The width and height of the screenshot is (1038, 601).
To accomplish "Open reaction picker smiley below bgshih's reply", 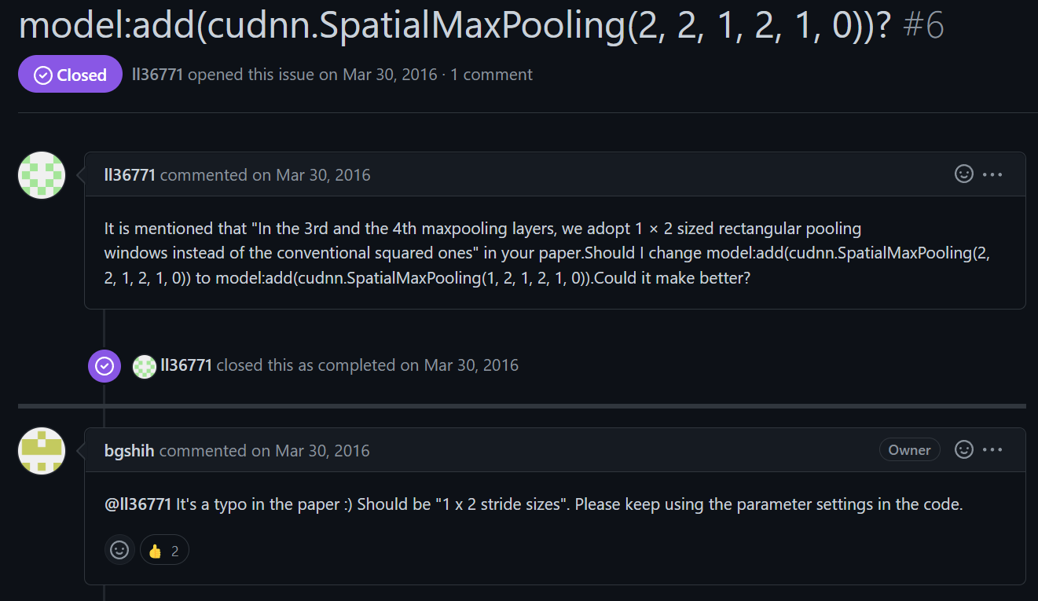I will 119,550.
